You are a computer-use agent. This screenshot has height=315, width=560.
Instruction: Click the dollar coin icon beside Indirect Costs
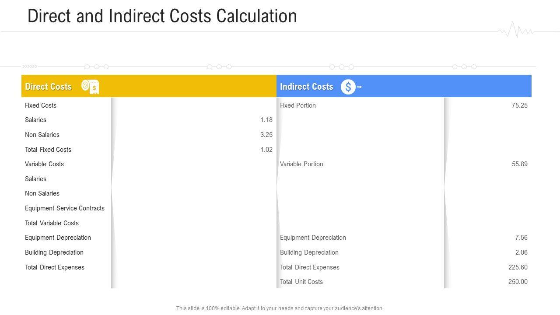pyautogui.click(x=349, y=87)
